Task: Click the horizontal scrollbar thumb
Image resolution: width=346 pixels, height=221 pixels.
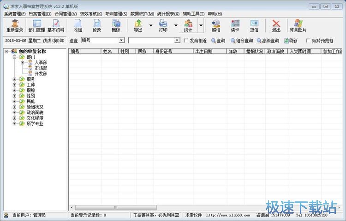Action: pyautogui.click(x=116, y=208)
